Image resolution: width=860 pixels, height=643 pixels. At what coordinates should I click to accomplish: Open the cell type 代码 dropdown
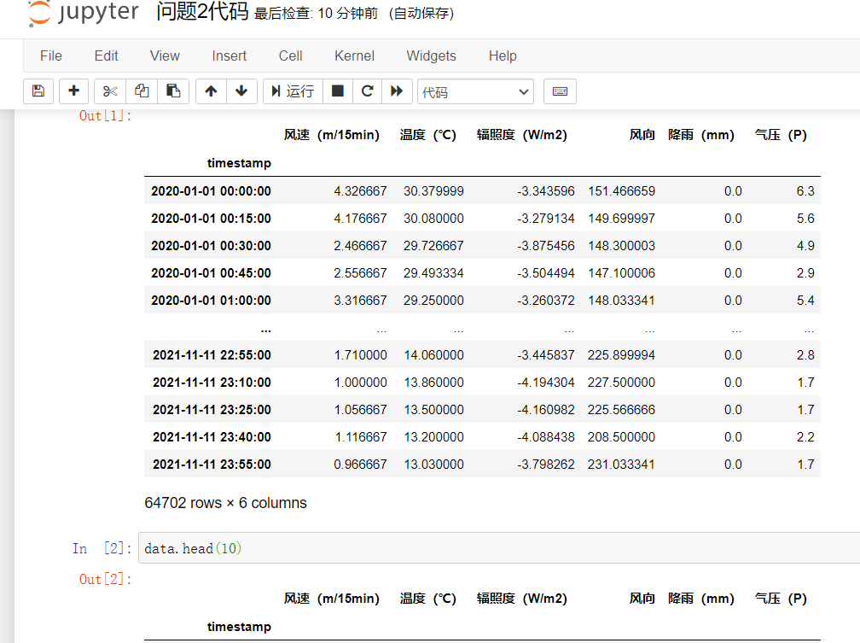[475, 91]
